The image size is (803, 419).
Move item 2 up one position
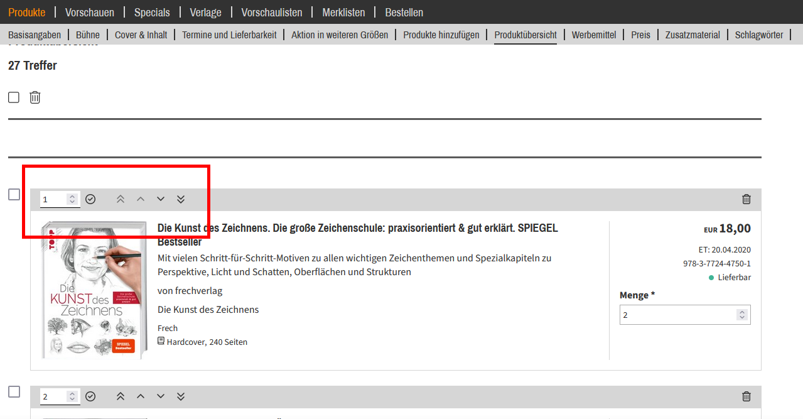(x=141, y=396)
